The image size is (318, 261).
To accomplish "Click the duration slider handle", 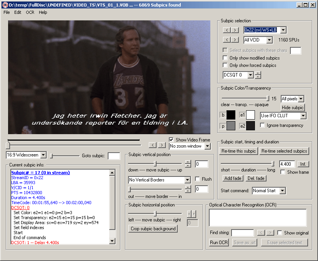I will pos(273,163).
